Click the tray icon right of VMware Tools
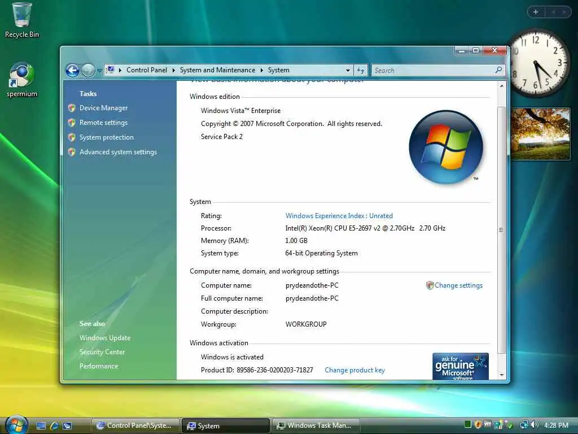The image size is (578, 434). (498, 425)
